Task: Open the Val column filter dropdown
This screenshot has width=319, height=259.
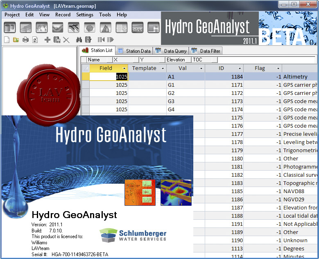Action: [x=201, y=68]
